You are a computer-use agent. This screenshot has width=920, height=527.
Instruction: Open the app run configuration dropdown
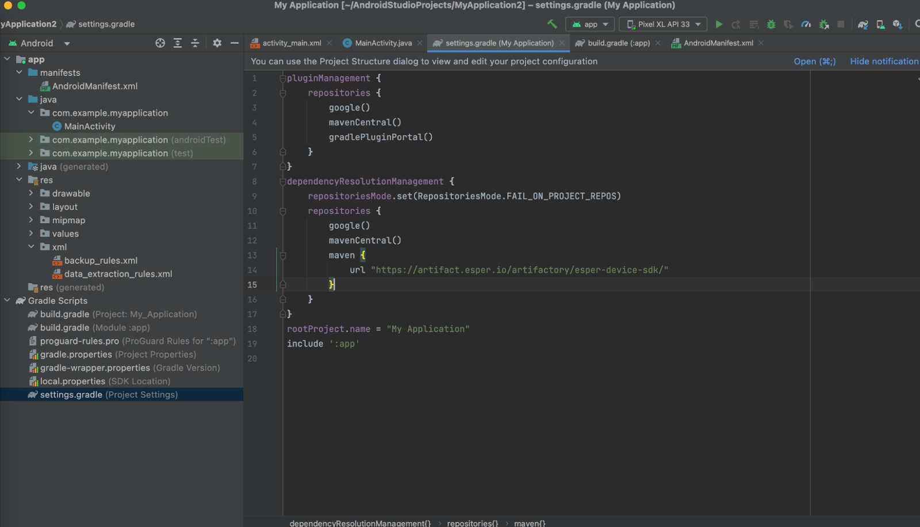[590, 24]
